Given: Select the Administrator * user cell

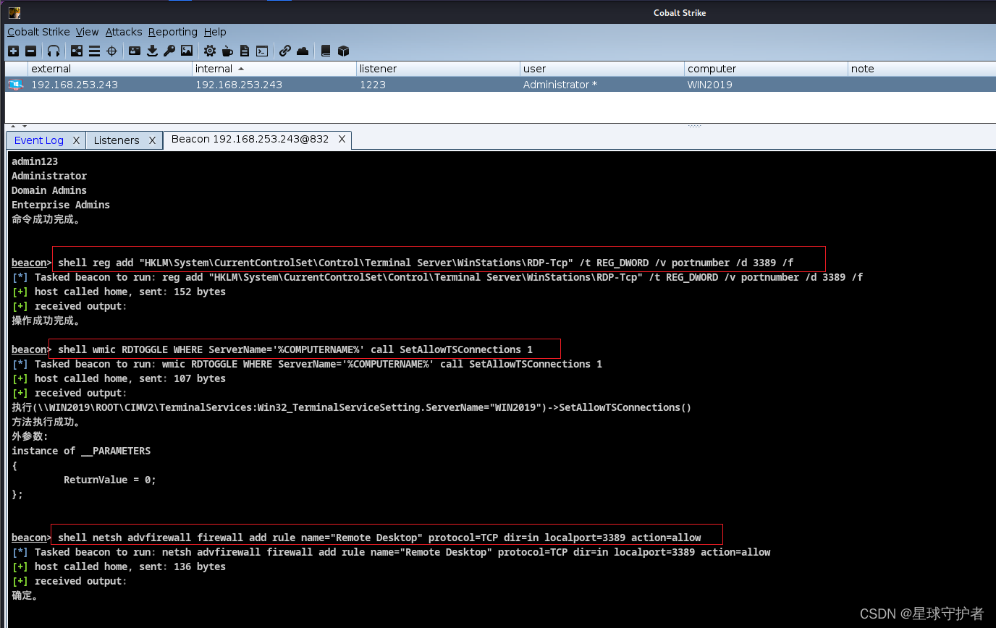Looking at the screenshot, I should pos(602,85).
